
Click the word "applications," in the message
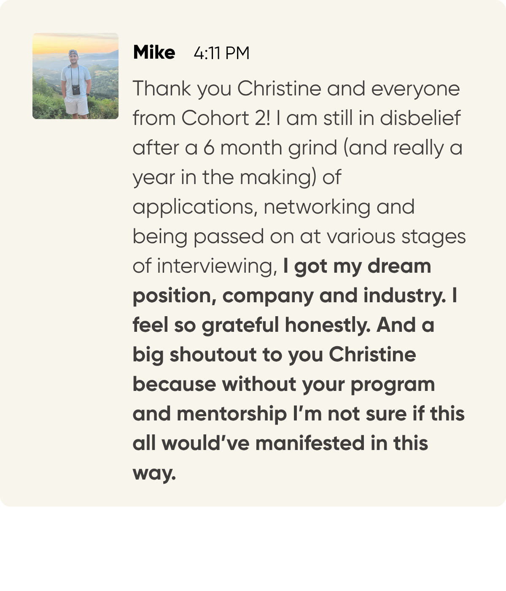click(x=195, y=207)
